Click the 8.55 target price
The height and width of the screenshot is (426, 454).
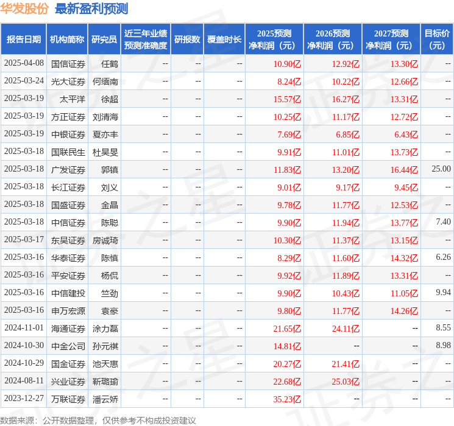443,327
